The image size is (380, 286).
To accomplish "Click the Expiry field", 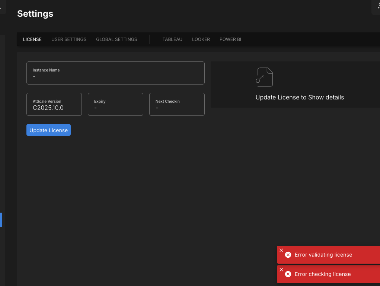I will coord(115,104).
